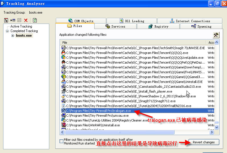This screenshot has width=227, height=153.
Task: Switch to the Registry tab
Action: coord(158,26)
